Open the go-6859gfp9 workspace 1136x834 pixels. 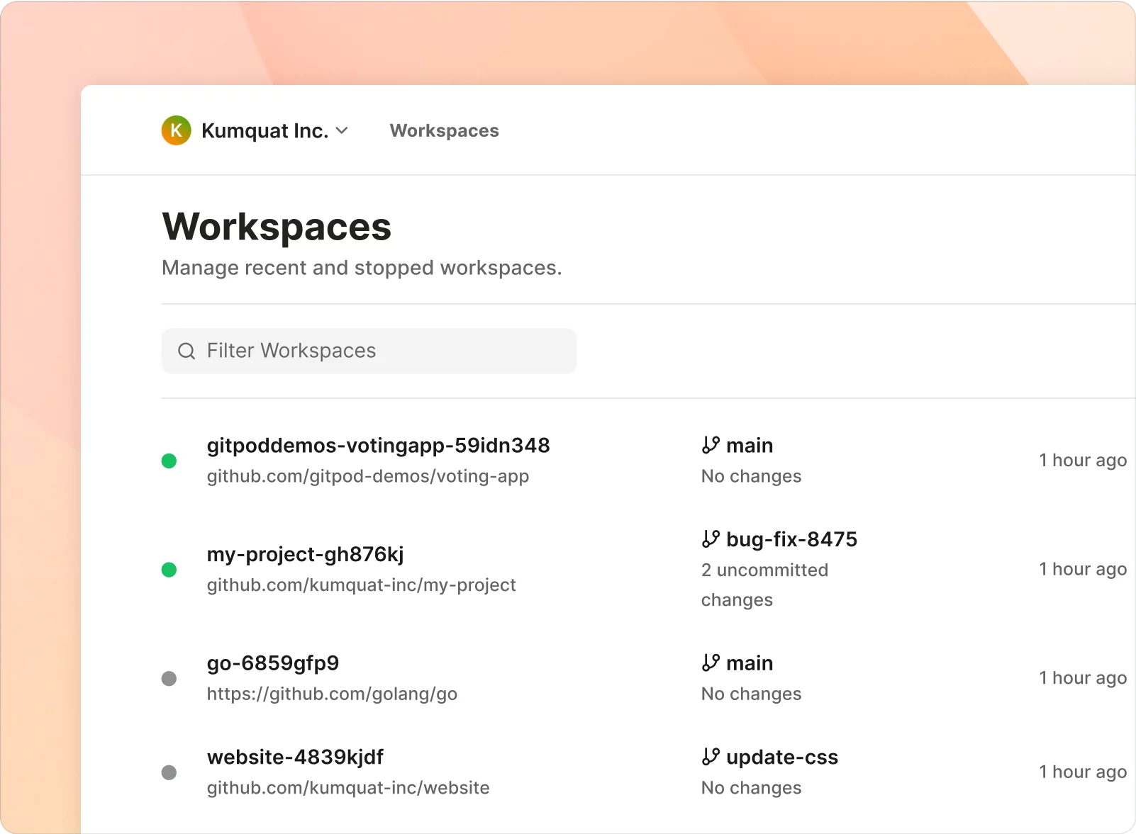click(273, 663)
